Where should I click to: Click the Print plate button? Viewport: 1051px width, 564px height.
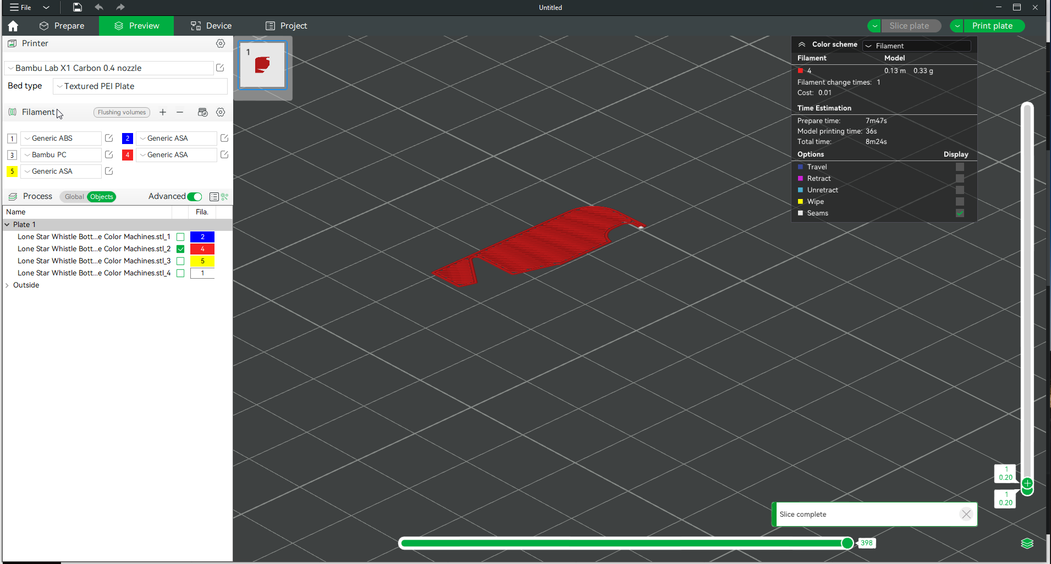pyautogui.click(x=993, y=26)
